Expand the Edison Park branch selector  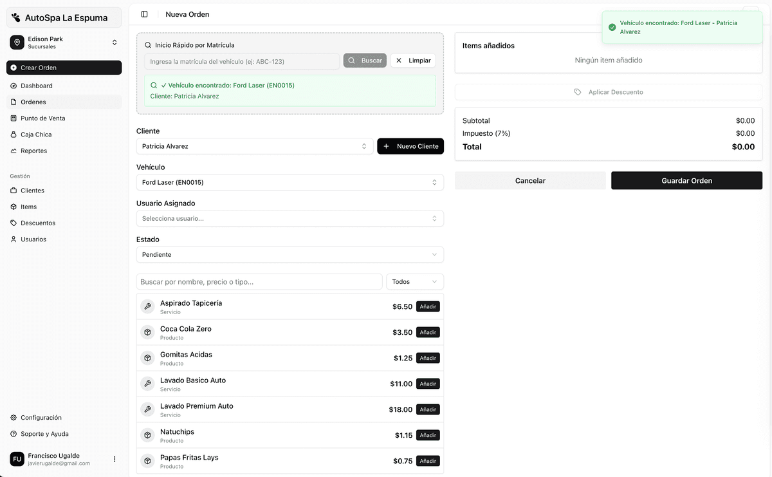point(115,42)
